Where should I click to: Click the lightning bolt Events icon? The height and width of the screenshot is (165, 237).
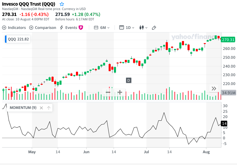(61, 27)
